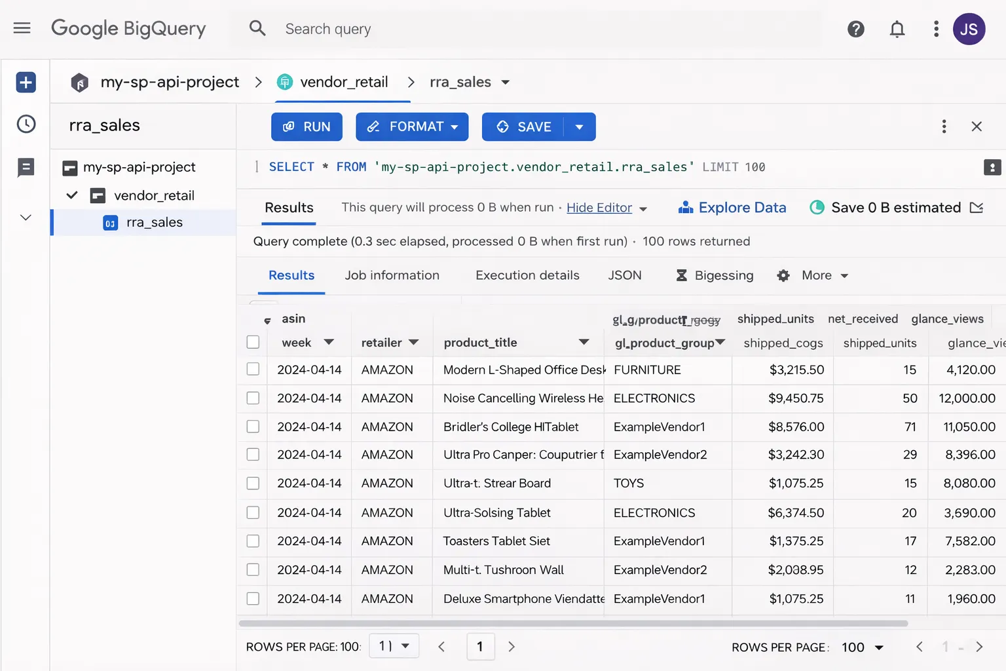Run the query with the RUN button
This screenshot has width=1006, height=671.
point(307,126)
